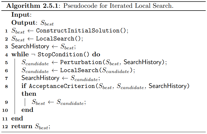Image resolution: width=207 pixels, height=134 pixels.
Task: Click line number 9
Action: (6, 102)
